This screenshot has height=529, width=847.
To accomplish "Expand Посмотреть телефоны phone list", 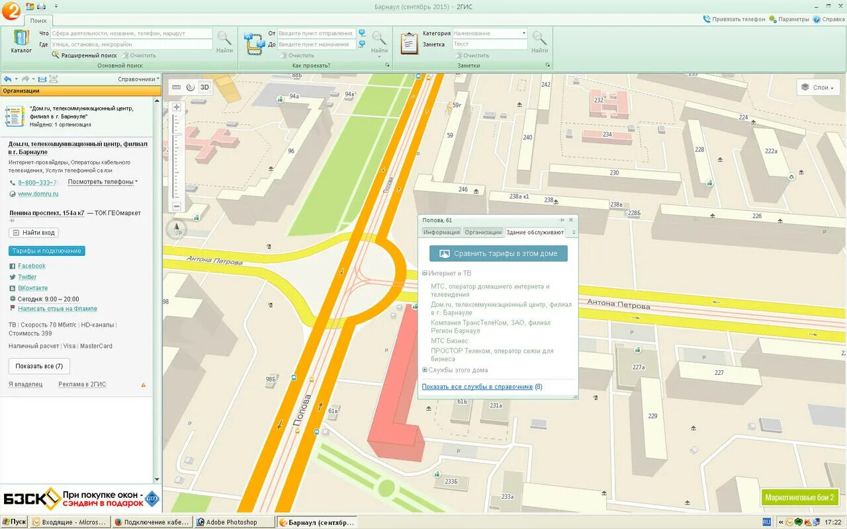I will click(103, 182).
